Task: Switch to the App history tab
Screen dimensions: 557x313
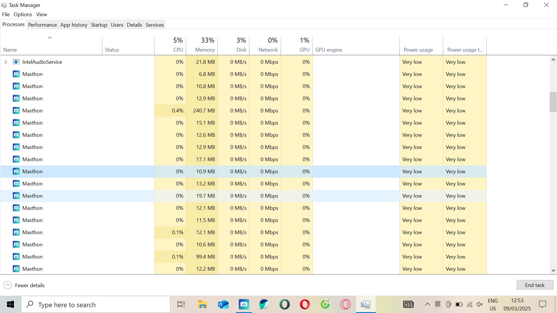Action: 74,25
